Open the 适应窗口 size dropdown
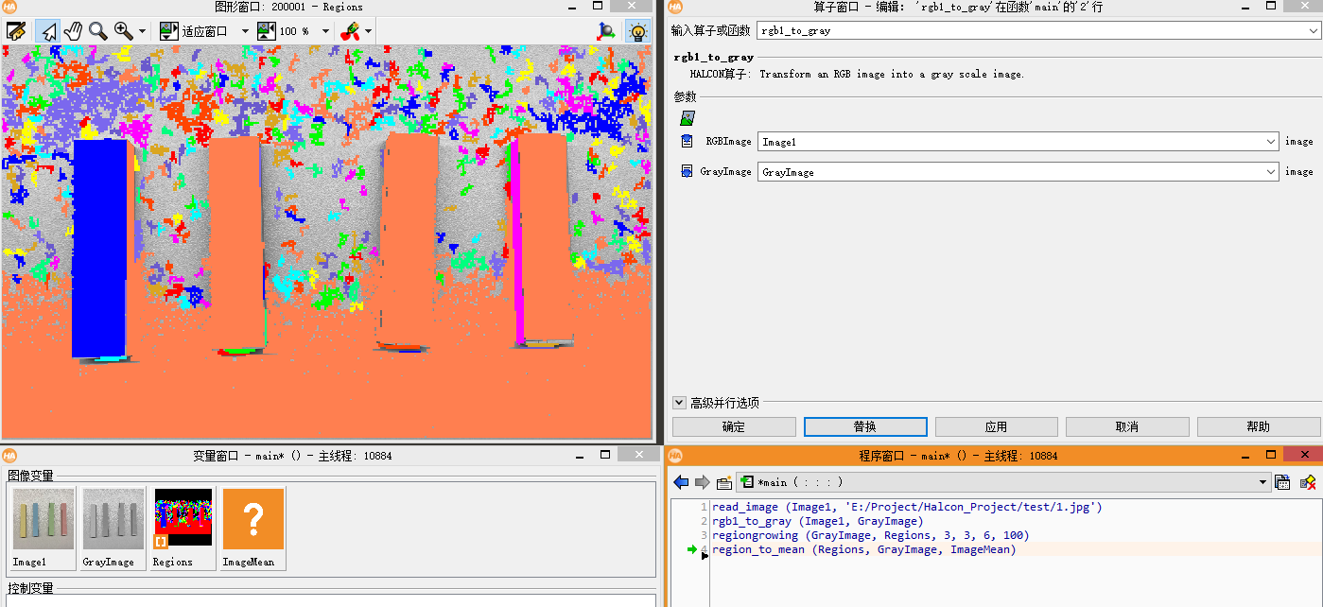The image size is (1323, 607). pyautogui.click(x=245, y=31)
